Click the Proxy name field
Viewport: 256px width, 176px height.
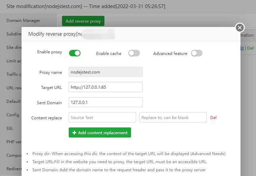coord(105,72)
